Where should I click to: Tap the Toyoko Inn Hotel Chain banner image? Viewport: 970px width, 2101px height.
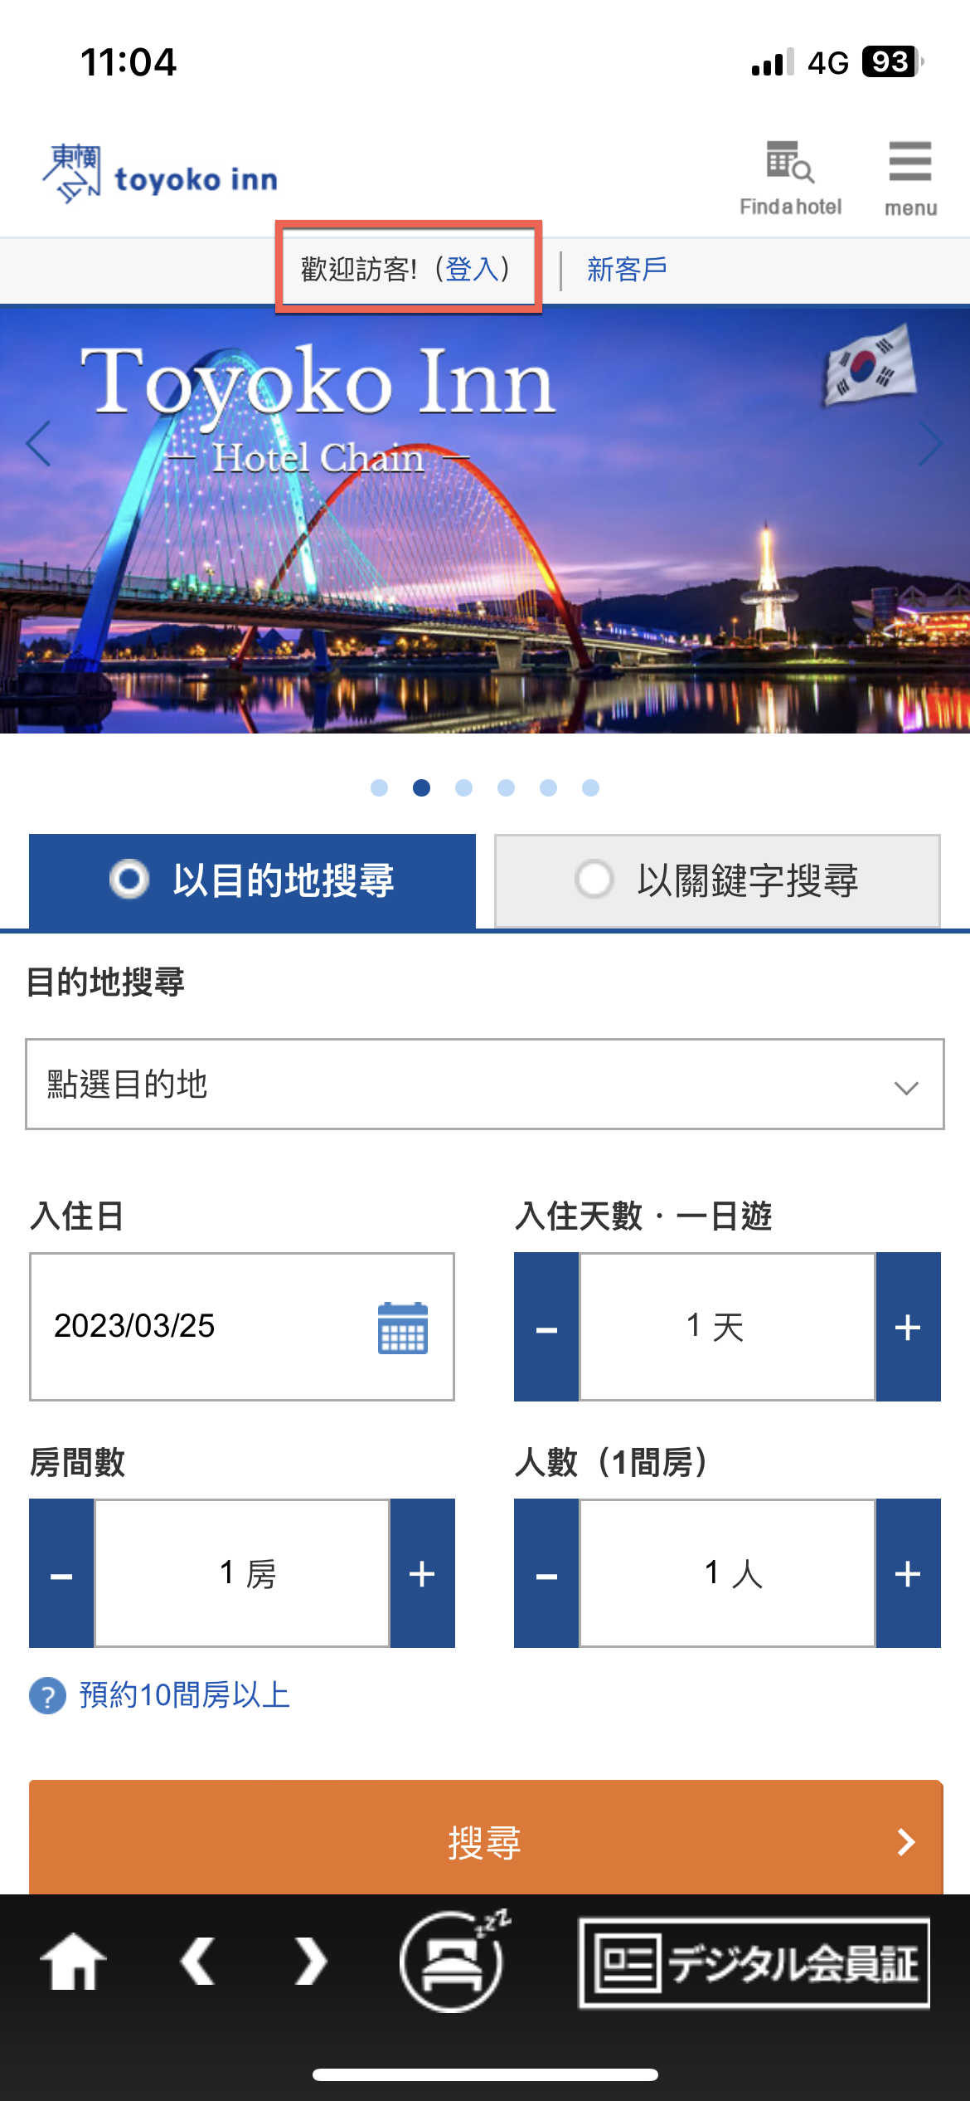(485, 520)
